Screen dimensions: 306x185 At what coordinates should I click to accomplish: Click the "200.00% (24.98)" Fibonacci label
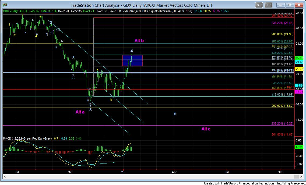tap(282, 34)
